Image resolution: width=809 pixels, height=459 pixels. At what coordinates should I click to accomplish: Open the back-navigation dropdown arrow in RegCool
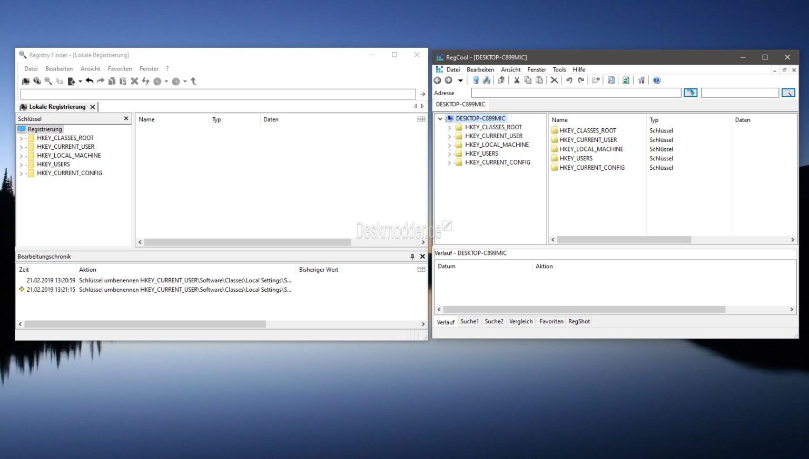[x=460, y=80]
